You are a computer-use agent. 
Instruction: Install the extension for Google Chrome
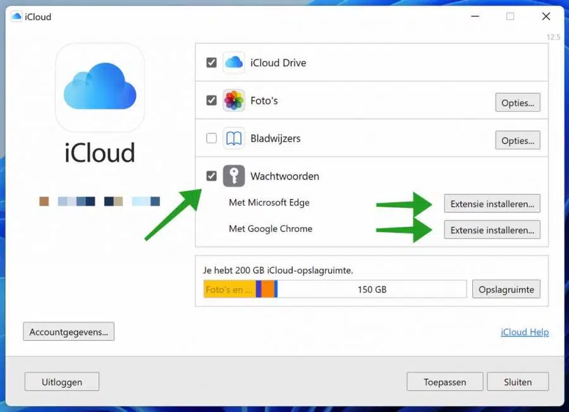[x=492, y=229]
